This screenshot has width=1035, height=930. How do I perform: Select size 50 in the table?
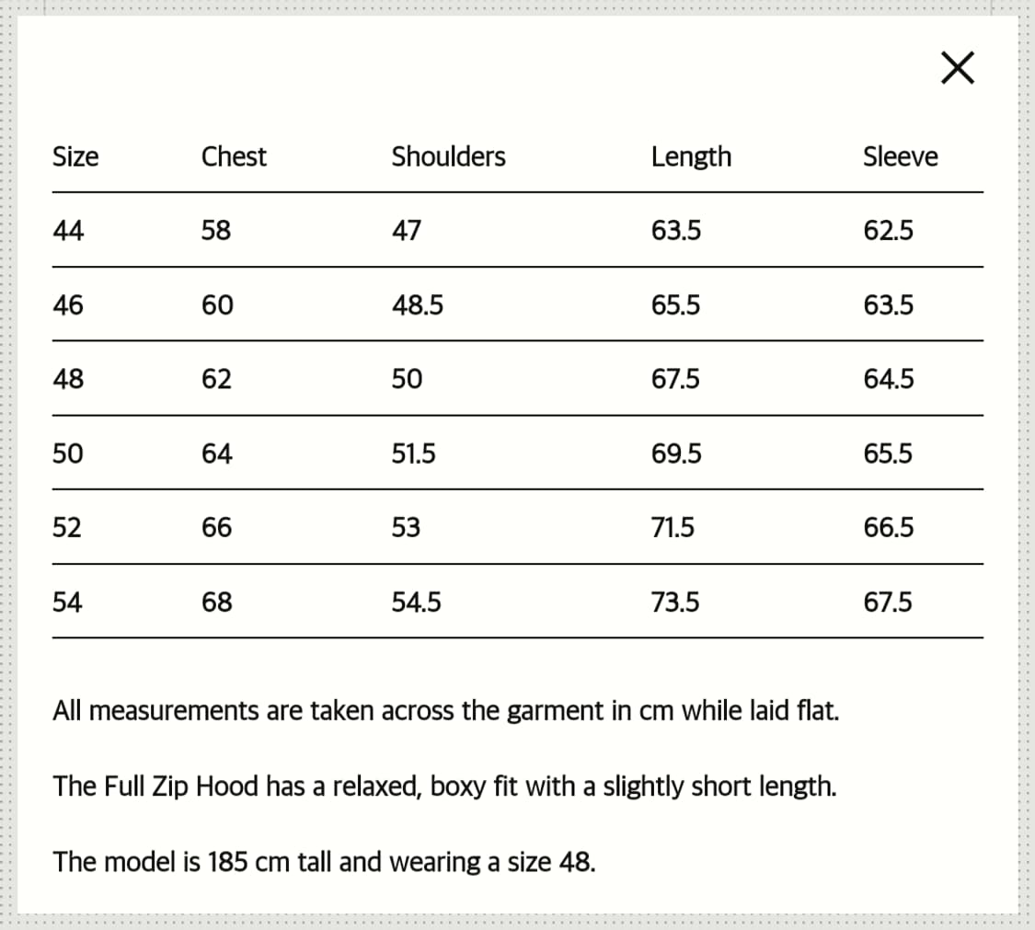tap(68, 454)
